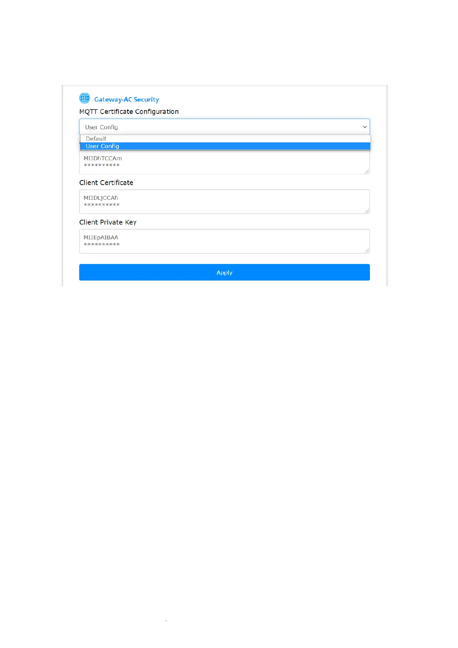Click the Client Private Key label

click(108, 222)
